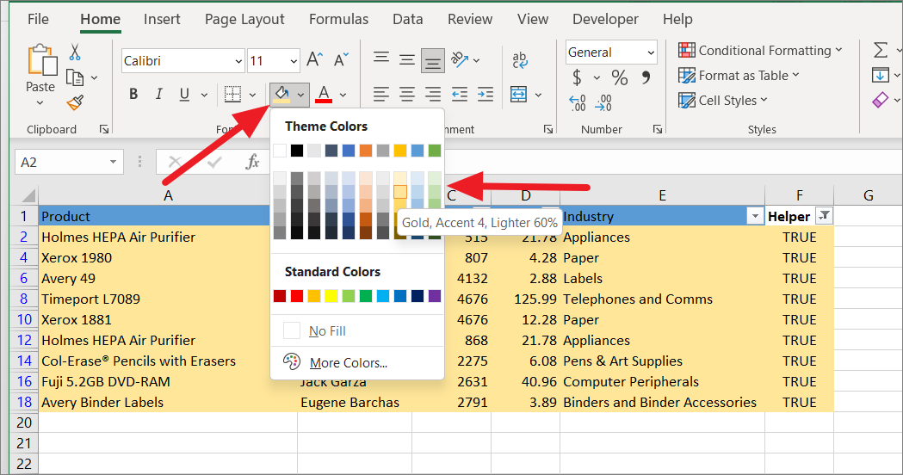The height and width of the screenshot is (475, 903).
Task: Expand the Borders dropdown arrow
Action: click(x=252, y=95)
